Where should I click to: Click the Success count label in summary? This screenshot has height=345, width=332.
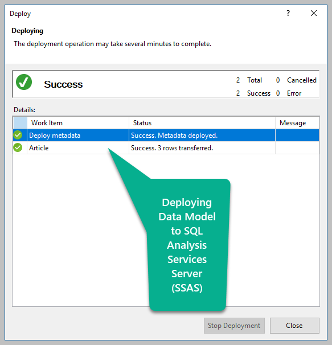(x=259, y=93)
